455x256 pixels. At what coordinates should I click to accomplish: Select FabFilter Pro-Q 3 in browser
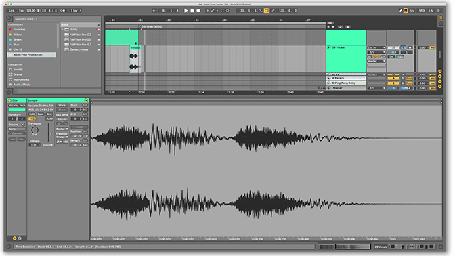click(81, 45)
